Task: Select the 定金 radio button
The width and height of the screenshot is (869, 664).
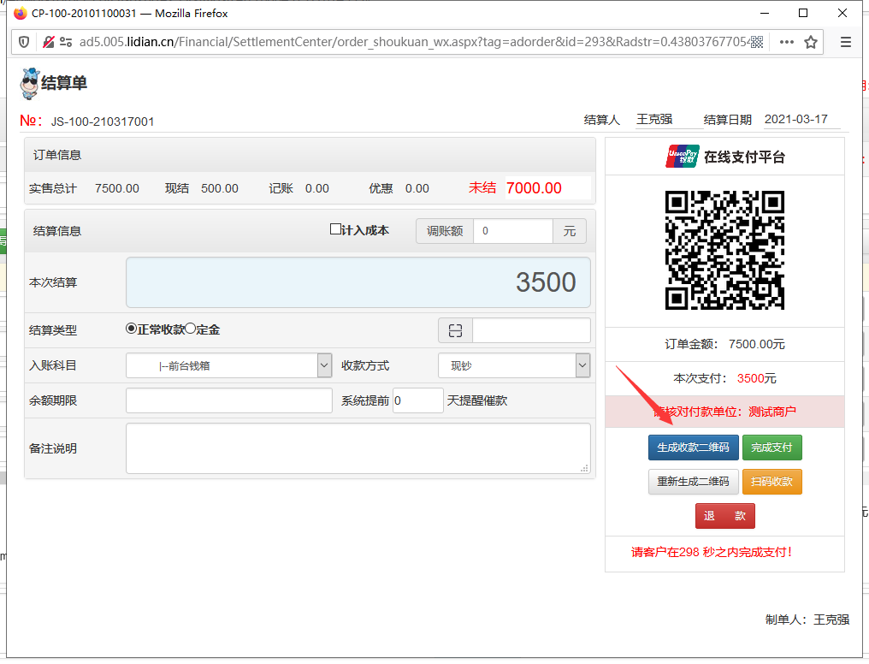Action: tap(190, 329)
